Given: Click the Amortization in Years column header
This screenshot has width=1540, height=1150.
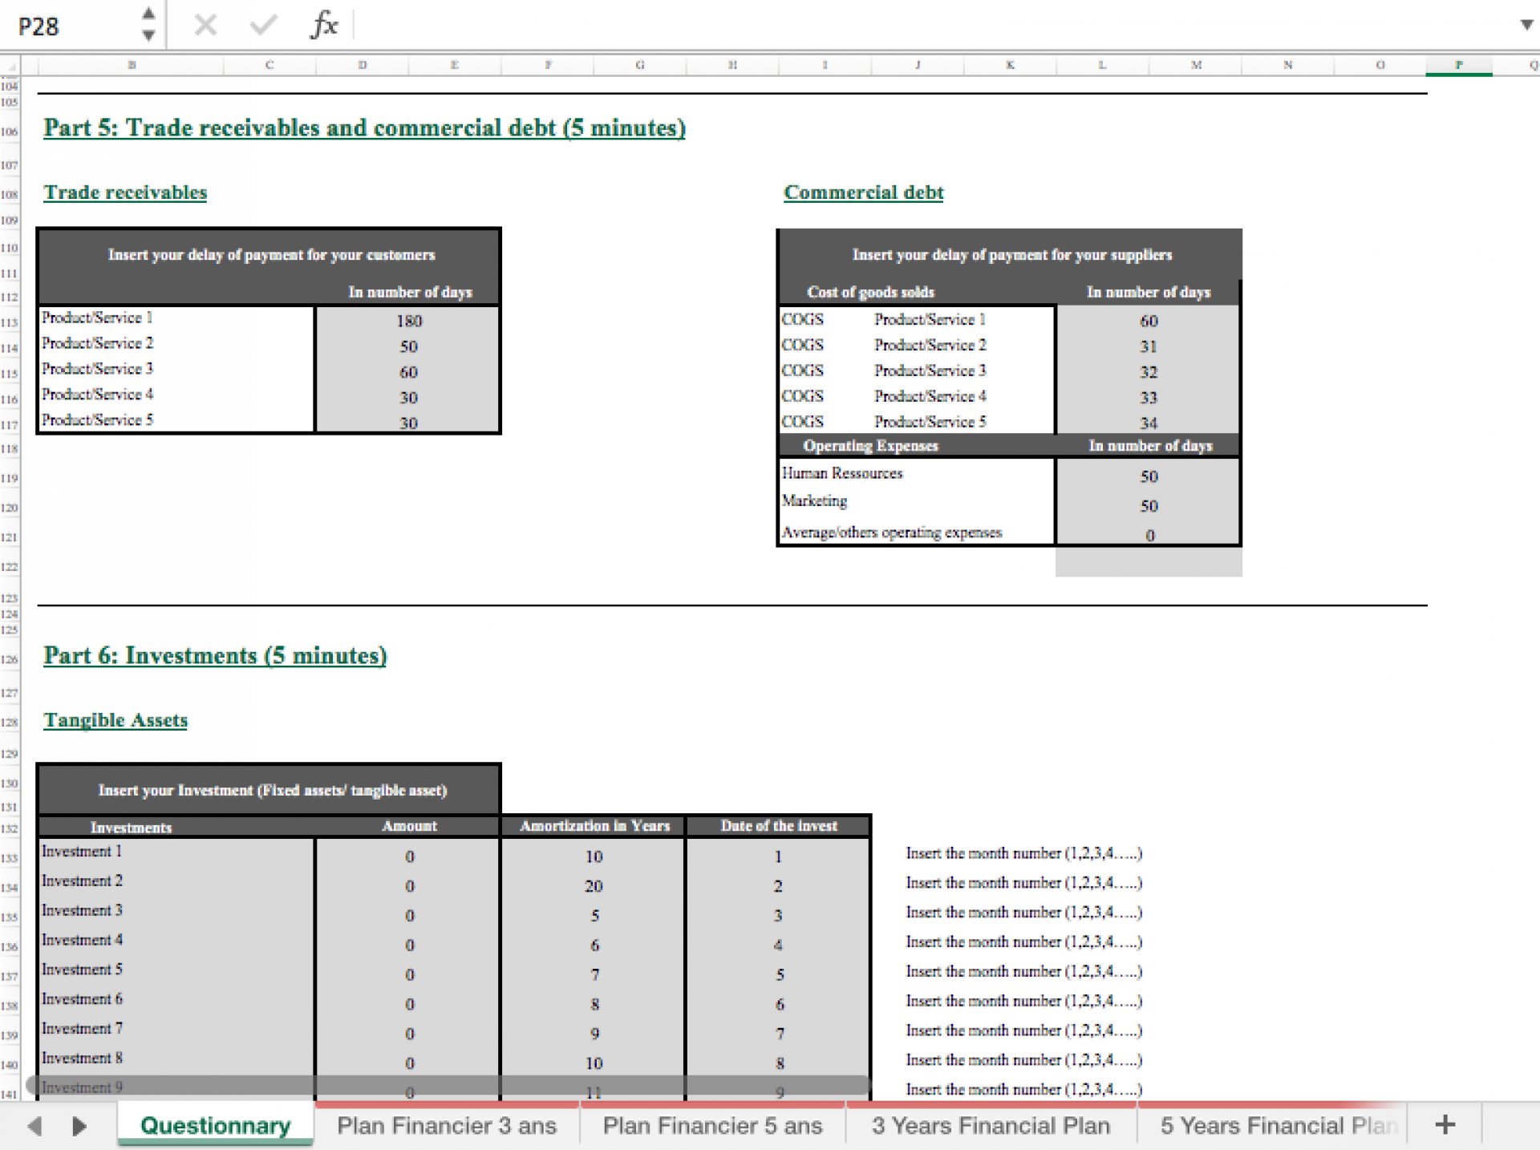Looking at the screenshot, I should pyautogui.click(x=594, y=826).
